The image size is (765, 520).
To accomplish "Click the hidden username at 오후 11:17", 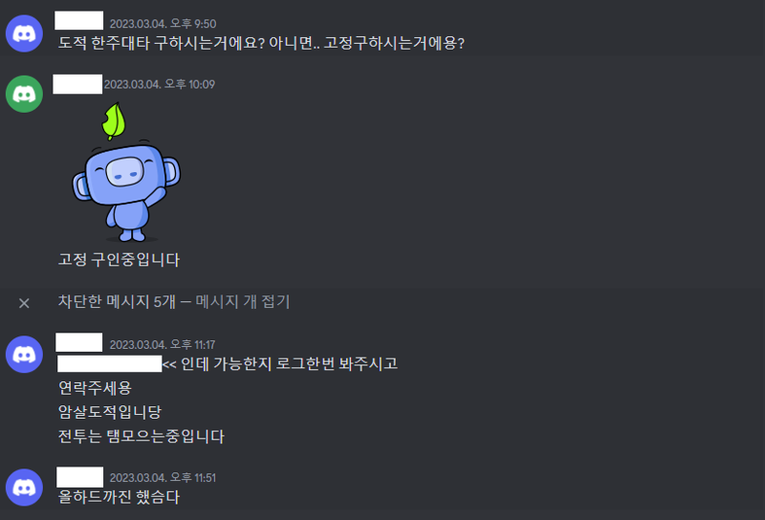I will point(79,342).
